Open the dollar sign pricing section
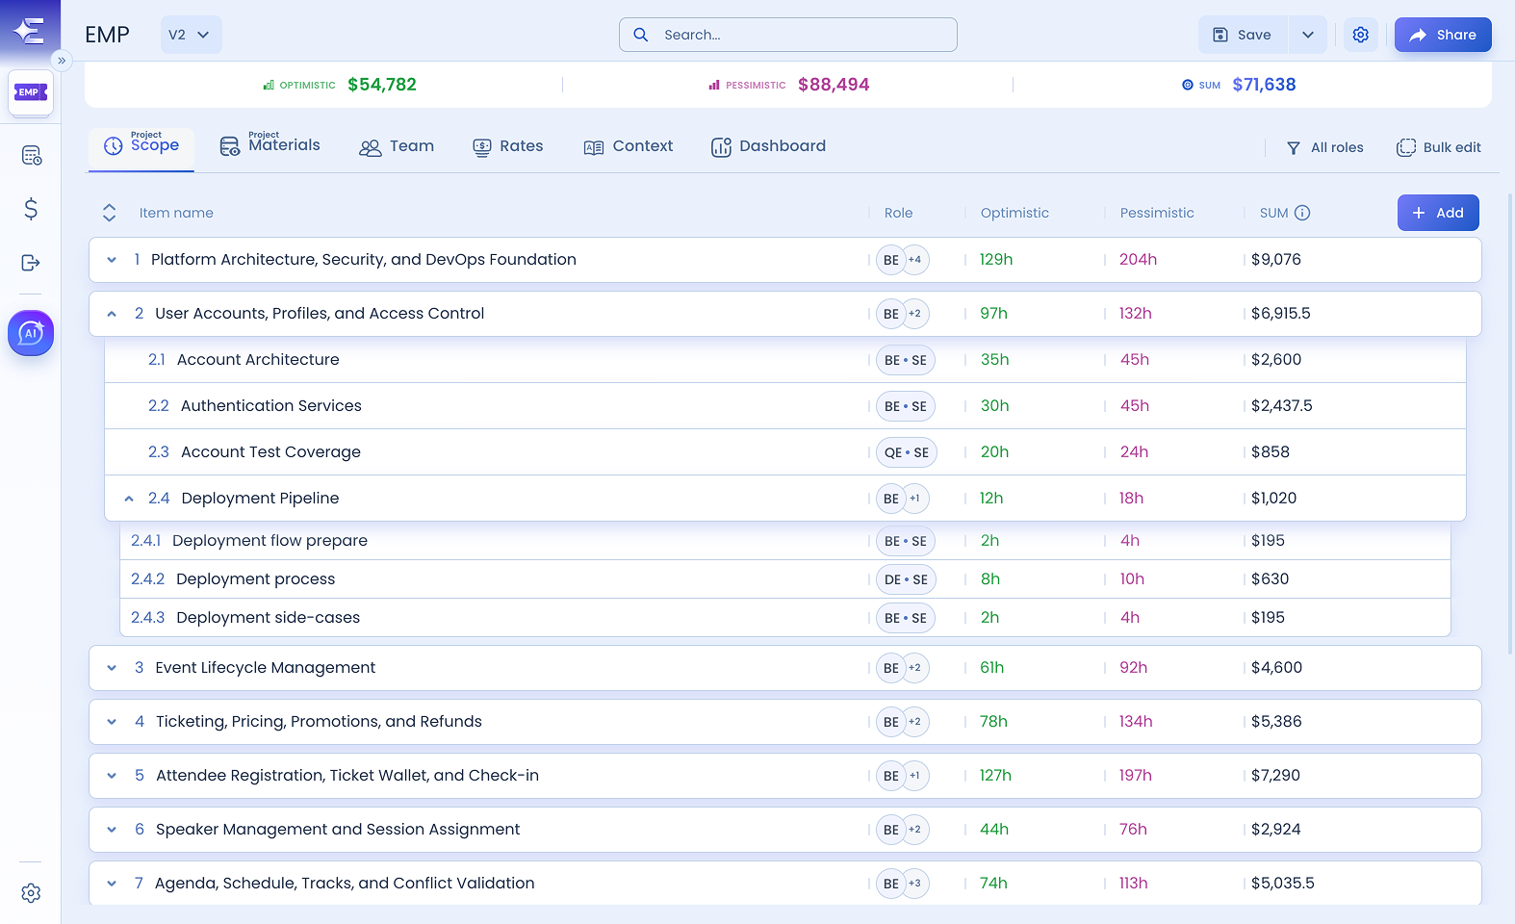 click(x=31, y=209)
